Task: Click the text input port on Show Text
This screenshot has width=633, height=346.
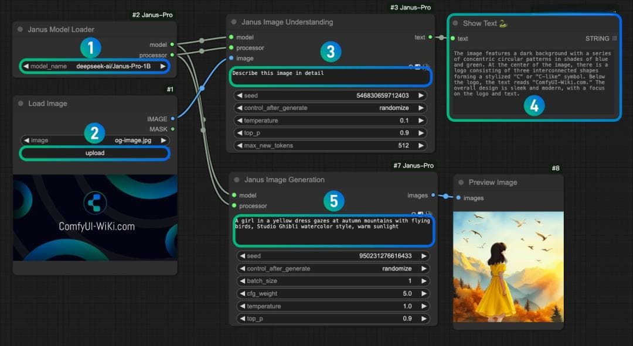Action: 452,38
